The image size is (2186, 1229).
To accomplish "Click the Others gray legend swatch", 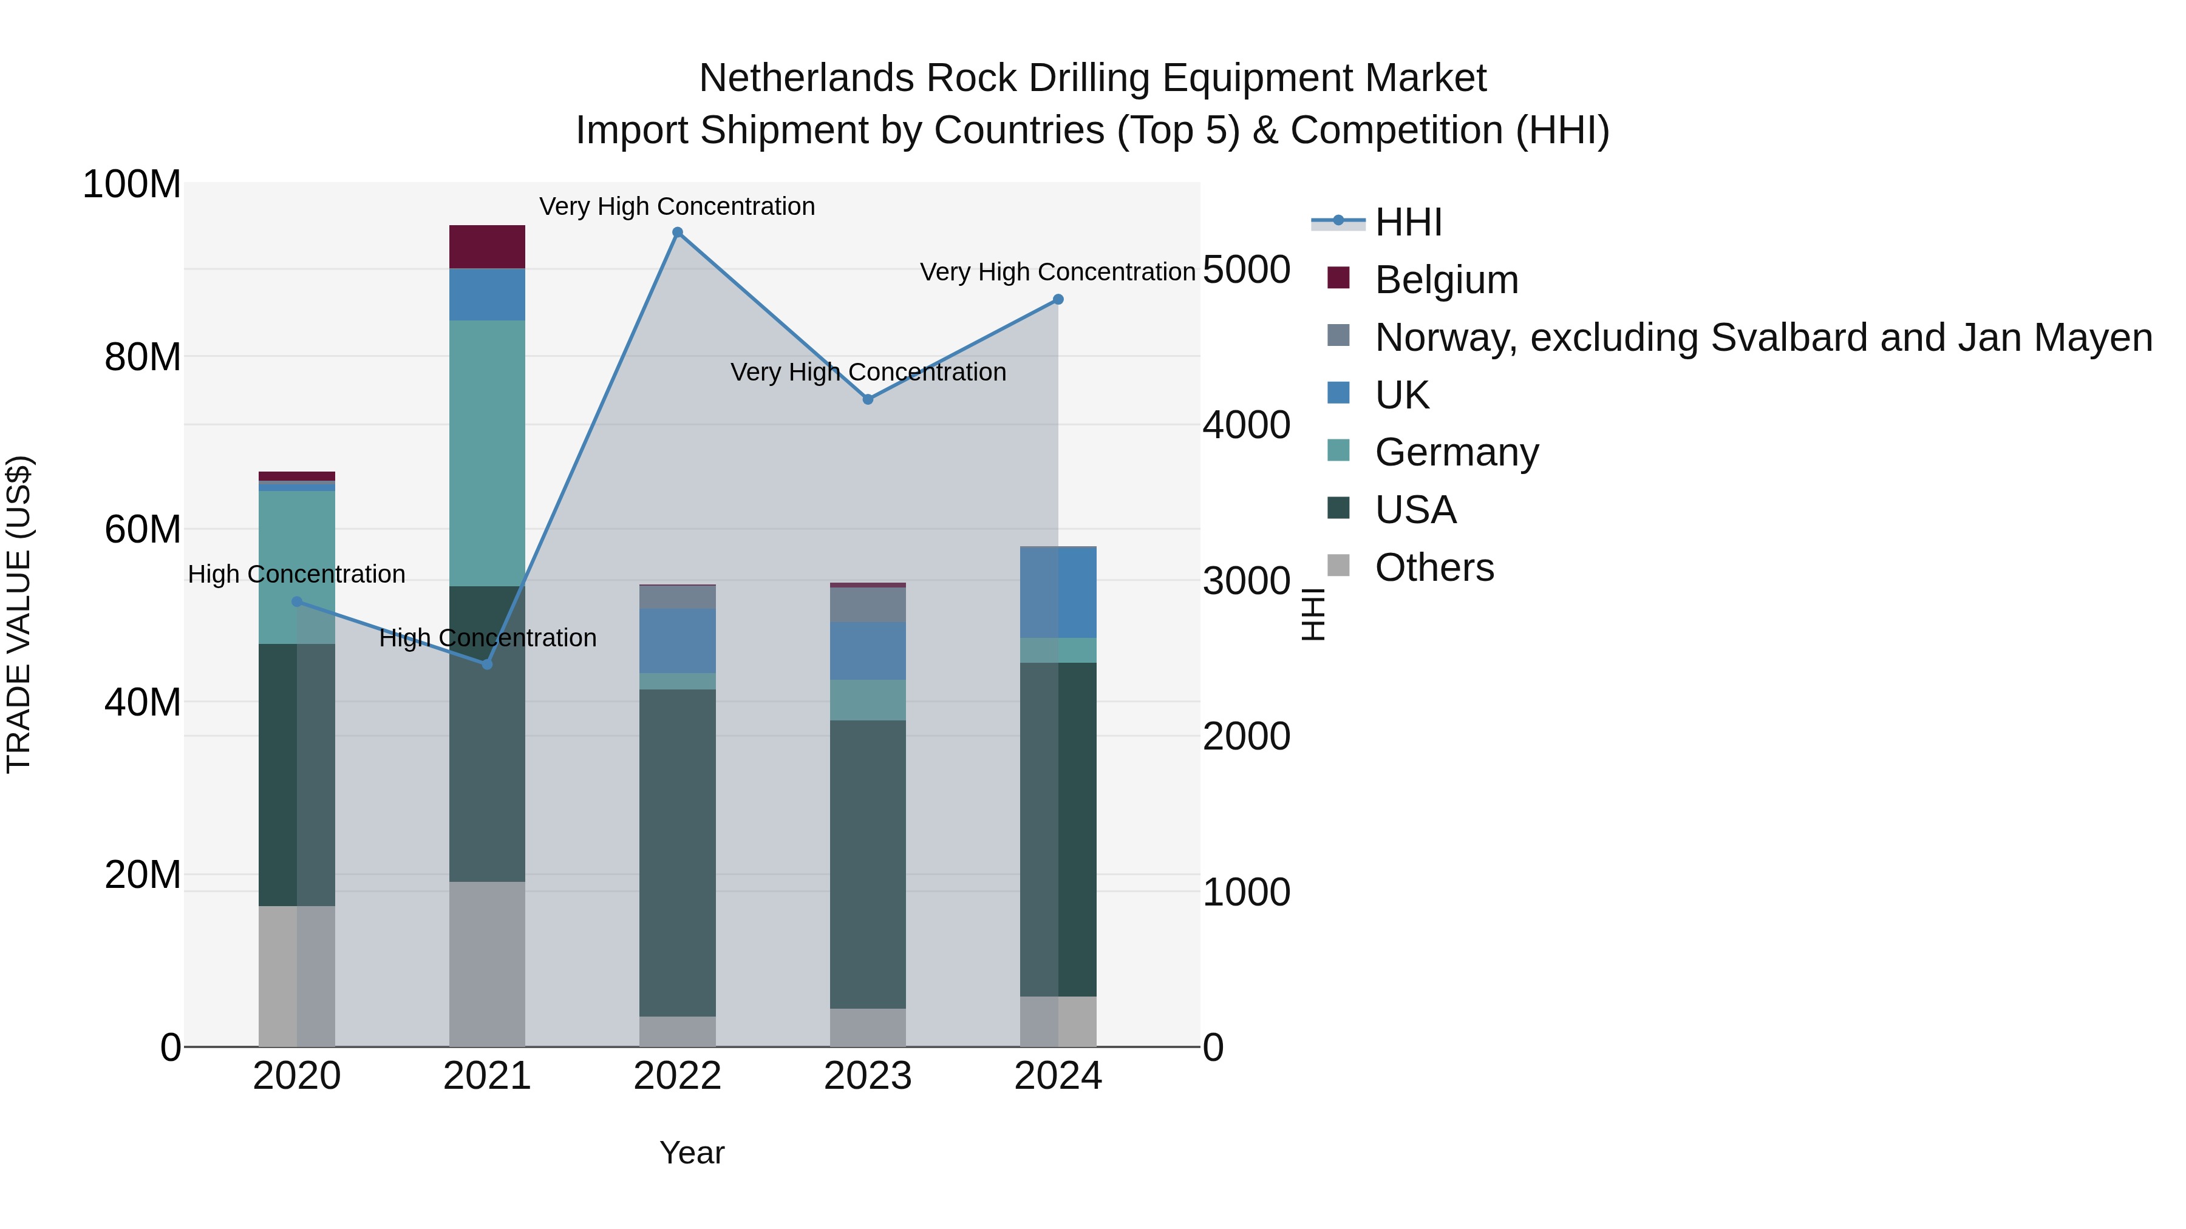I will point(1338,565).
